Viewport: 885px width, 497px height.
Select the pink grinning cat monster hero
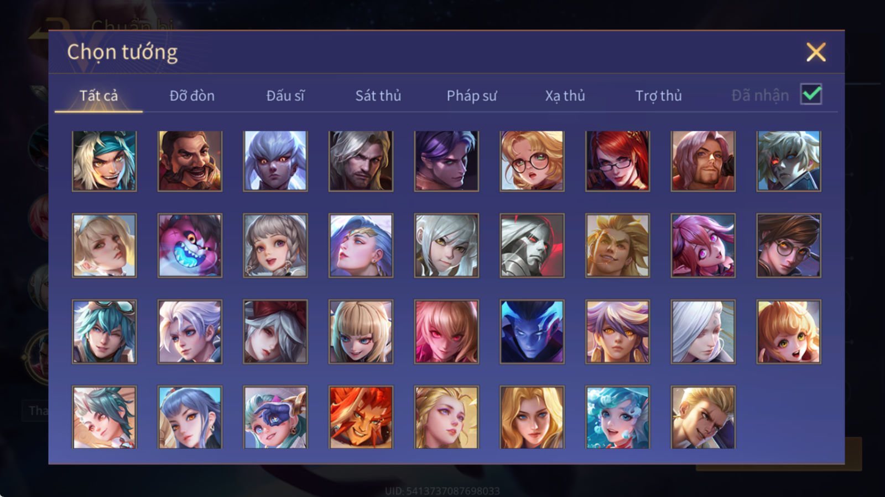click(190, 246)
